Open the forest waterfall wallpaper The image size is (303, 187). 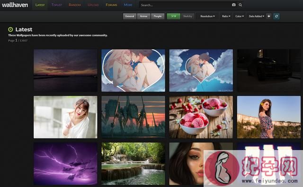(x=134, y=164)
